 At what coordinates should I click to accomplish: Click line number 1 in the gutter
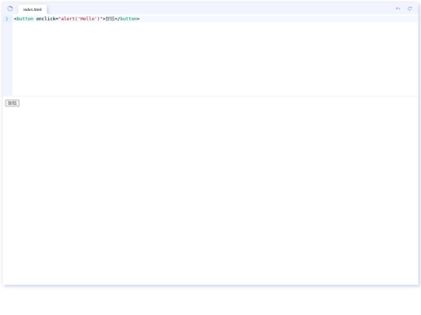[x=7, y=19]
